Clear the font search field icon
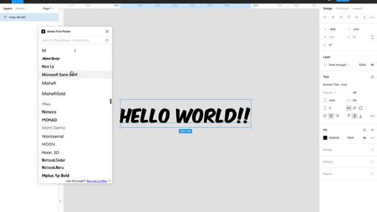Viewport: 377px width, 212px height. pyautogui.click(x=107, y=40)
